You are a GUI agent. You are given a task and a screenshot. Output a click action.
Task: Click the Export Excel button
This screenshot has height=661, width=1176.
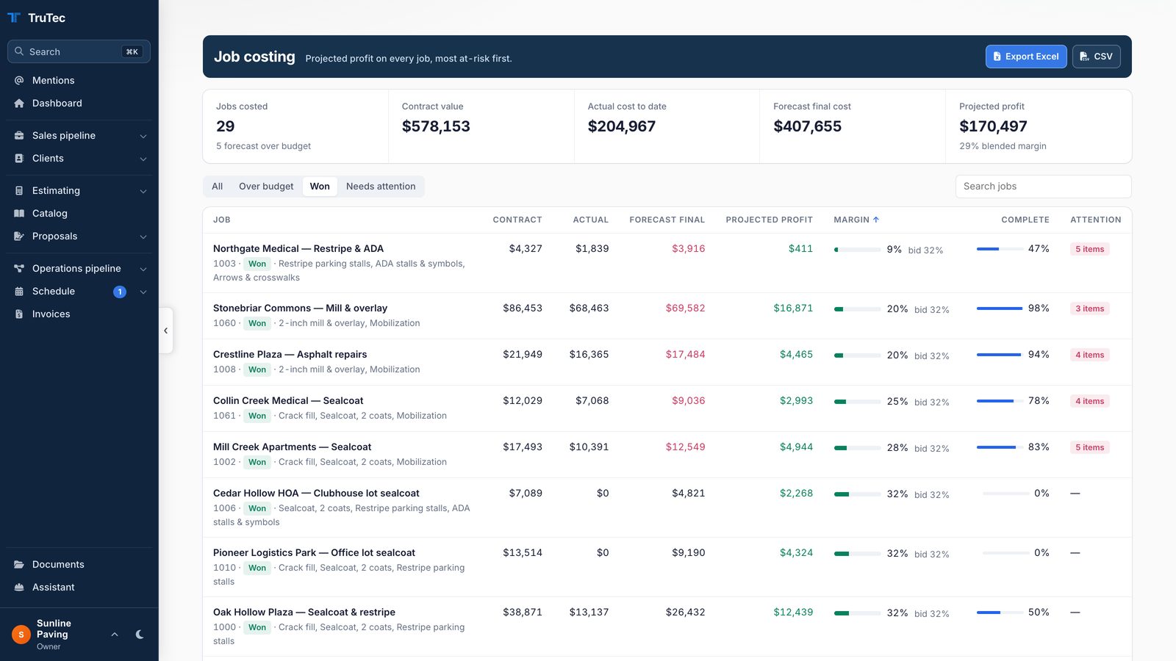1026,57
